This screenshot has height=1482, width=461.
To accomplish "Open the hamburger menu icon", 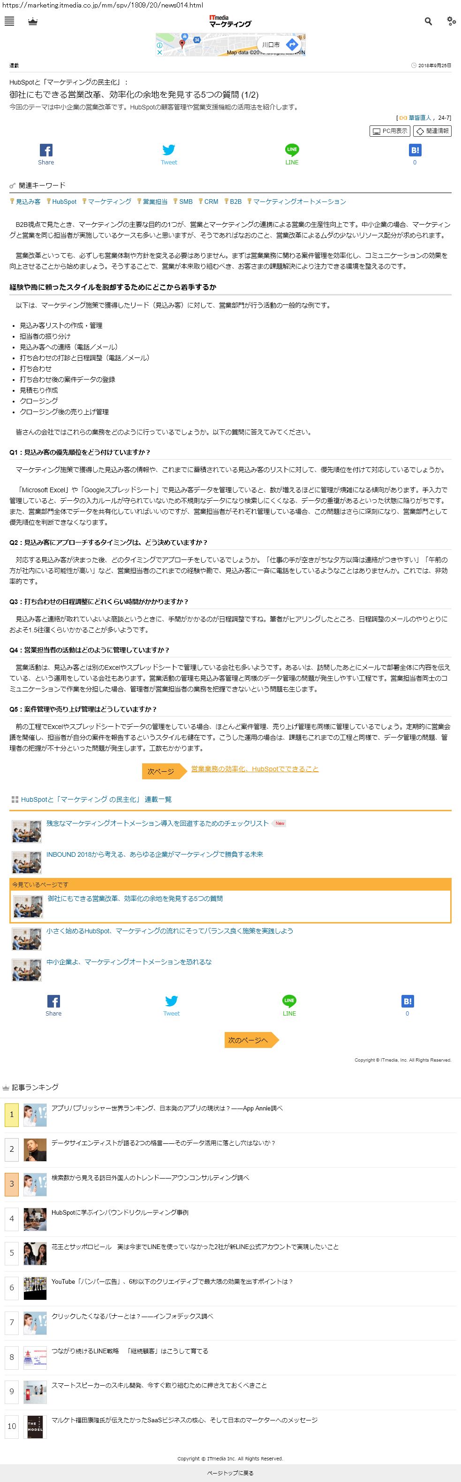I will [x=9, y=21].
